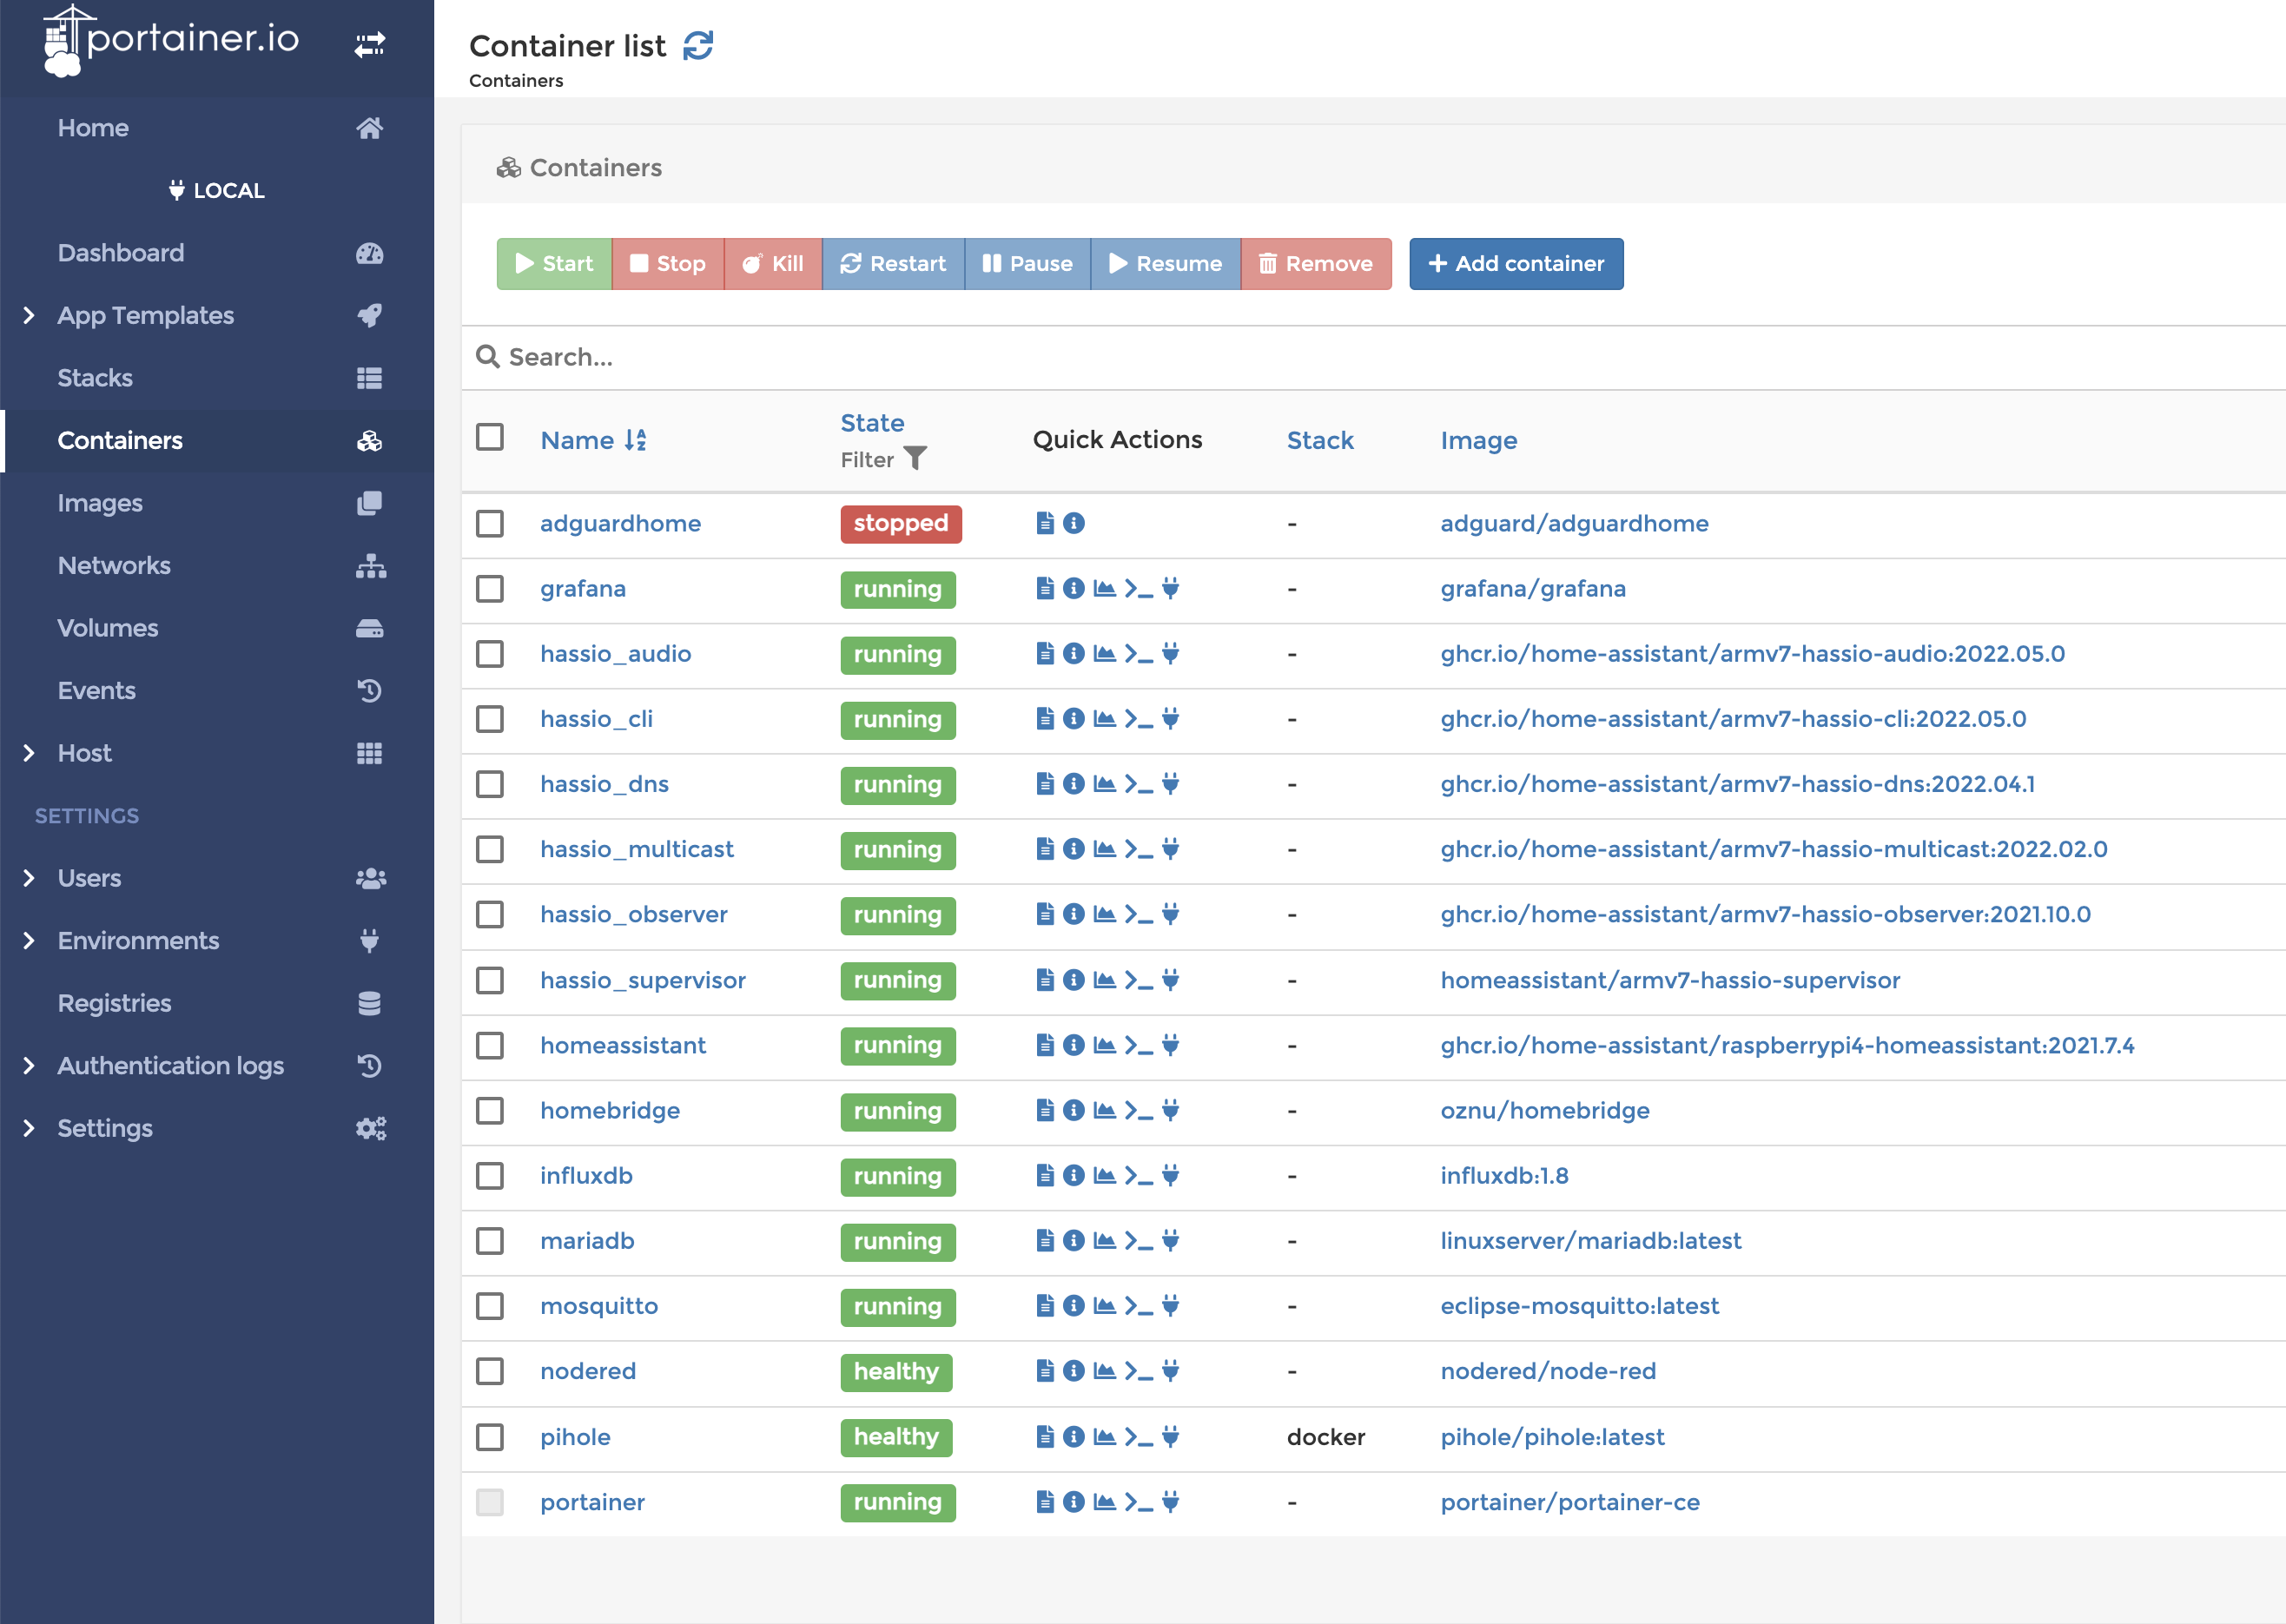2286x1624 pixels.
Task: Click the Stacks list icon
Action: [x=369, y=378]
